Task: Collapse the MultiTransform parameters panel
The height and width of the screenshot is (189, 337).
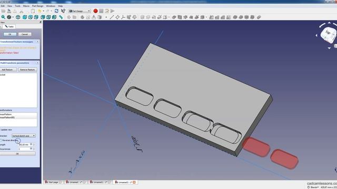Action: (x=37, y=63)
